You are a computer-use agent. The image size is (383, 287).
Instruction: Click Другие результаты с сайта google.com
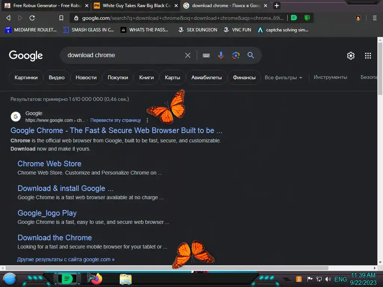(66, 259)
